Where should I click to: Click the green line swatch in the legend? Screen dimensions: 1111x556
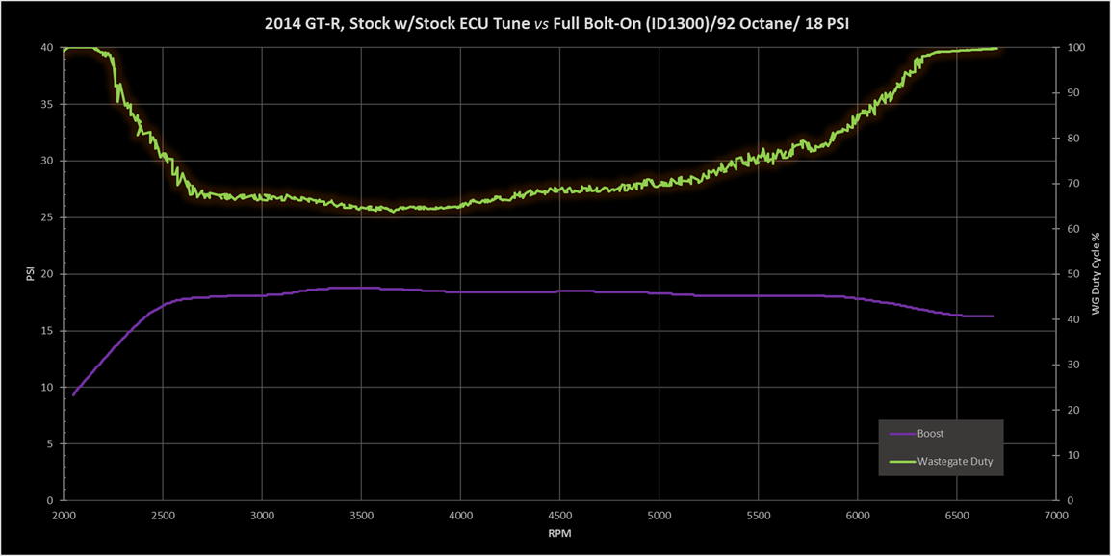click(902, 462)
